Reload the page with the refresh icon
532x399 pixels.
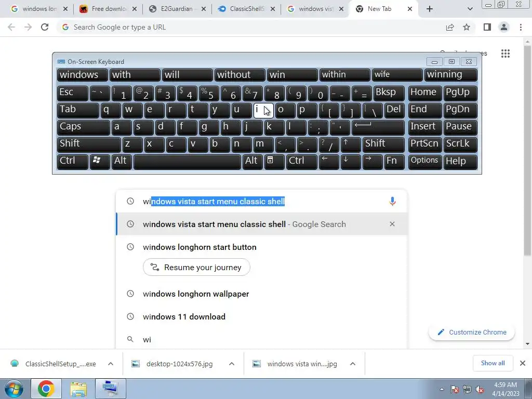(x=45, y=27)
